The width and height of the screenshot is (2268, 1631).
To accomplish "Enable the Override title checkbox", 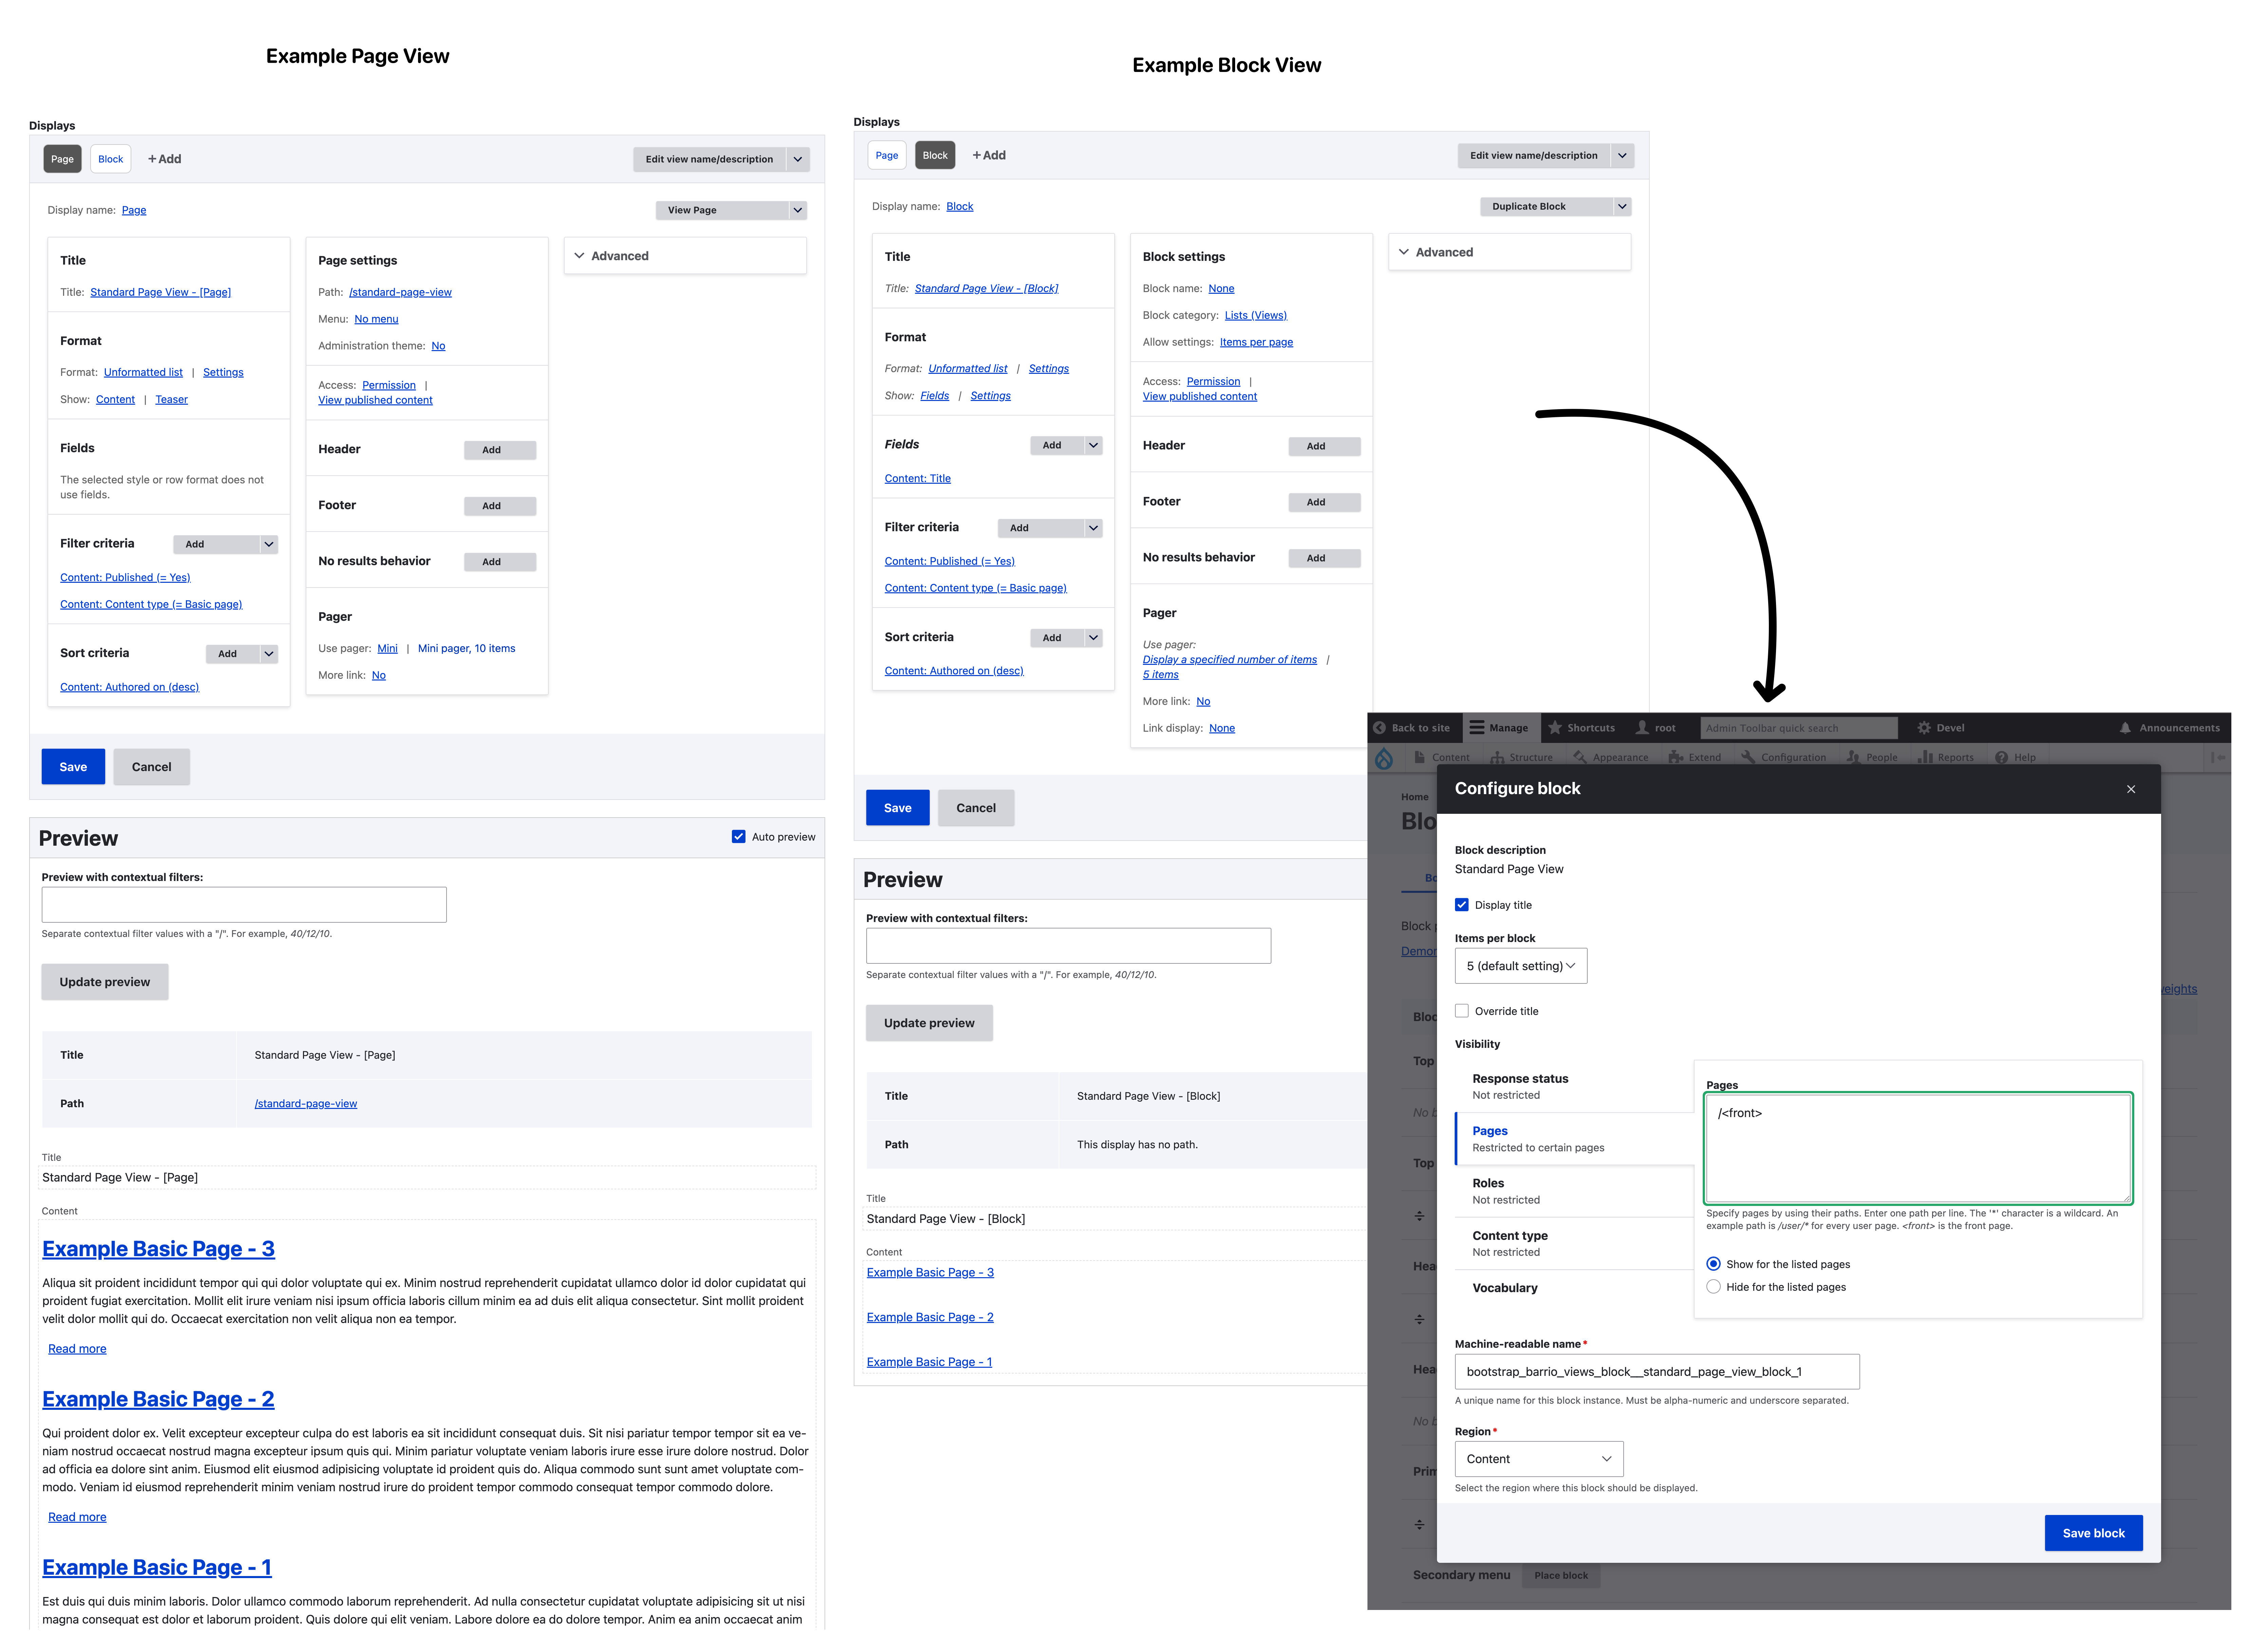I will (x=1462, y=1011).
